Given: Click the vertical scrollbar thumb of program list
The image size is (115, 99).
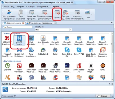Looking at the screenshot, I should tap(112, 44).
